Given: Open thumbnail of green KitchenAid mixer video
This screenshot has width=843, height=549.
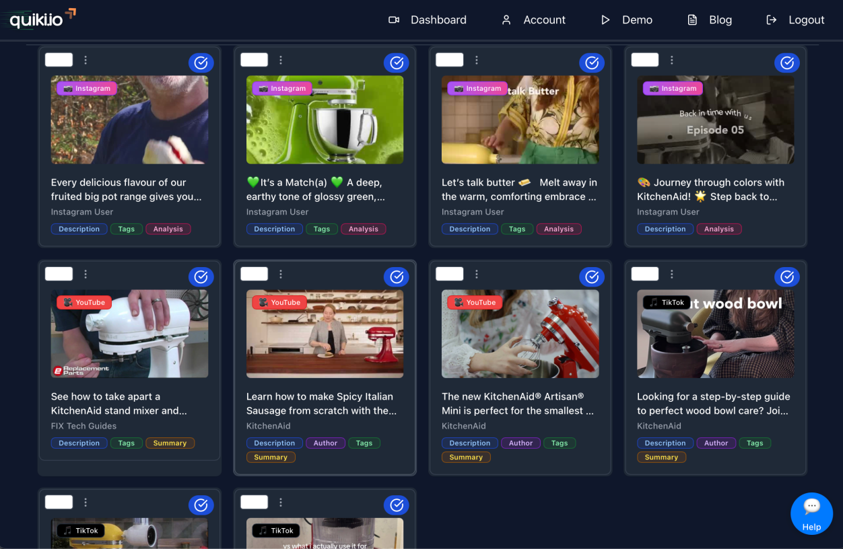Looking at the screenshot, I should pos(325,120).
